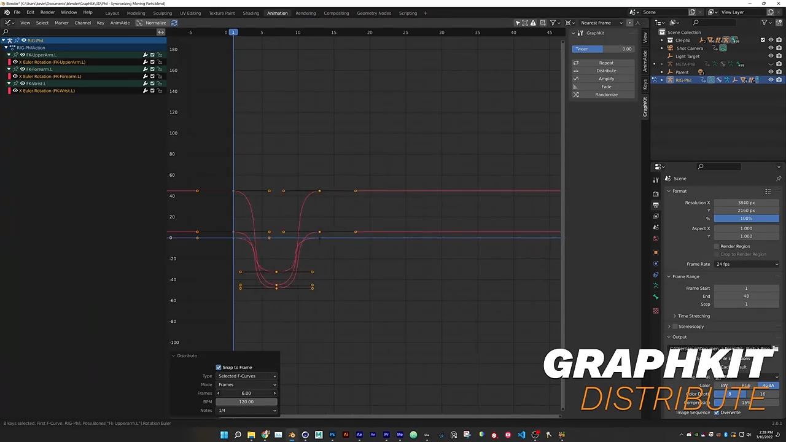Viewport: 786px width, 442px height.
Task: Click the pin icon in Scene properties header
Action: tap(779, 179)
